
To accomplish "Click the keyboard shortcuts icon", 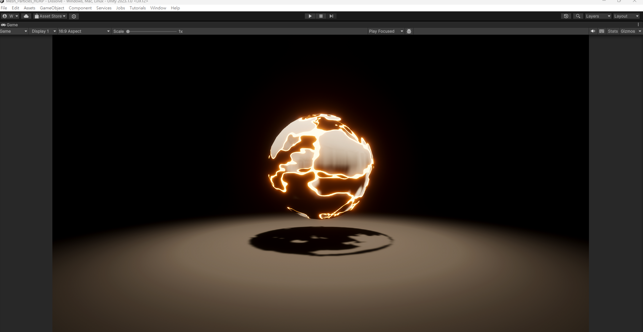I will (601, 31).
